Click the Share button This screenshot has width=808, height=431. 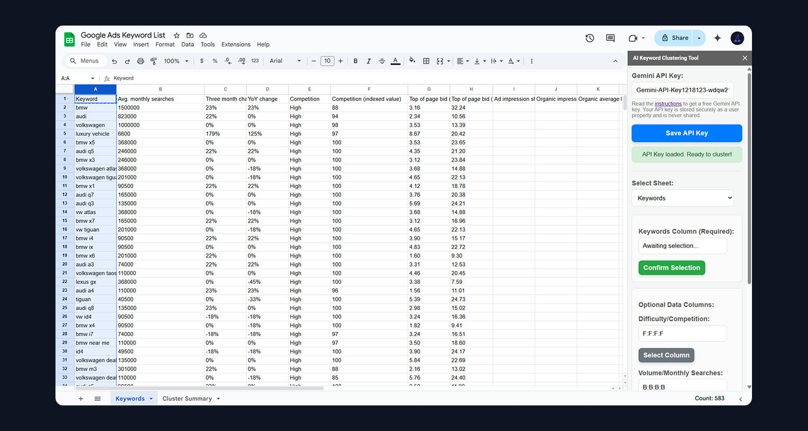pos(674,38)
